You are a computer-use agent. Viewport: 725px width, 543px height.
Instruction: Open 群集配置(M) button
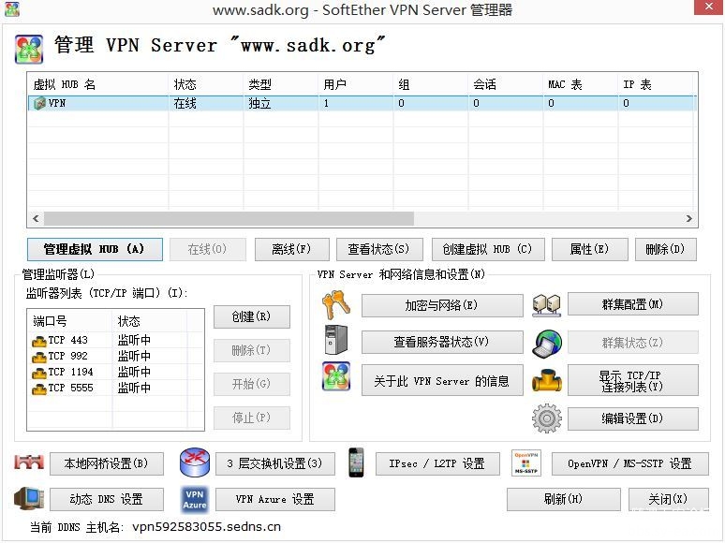coord(632,304)
